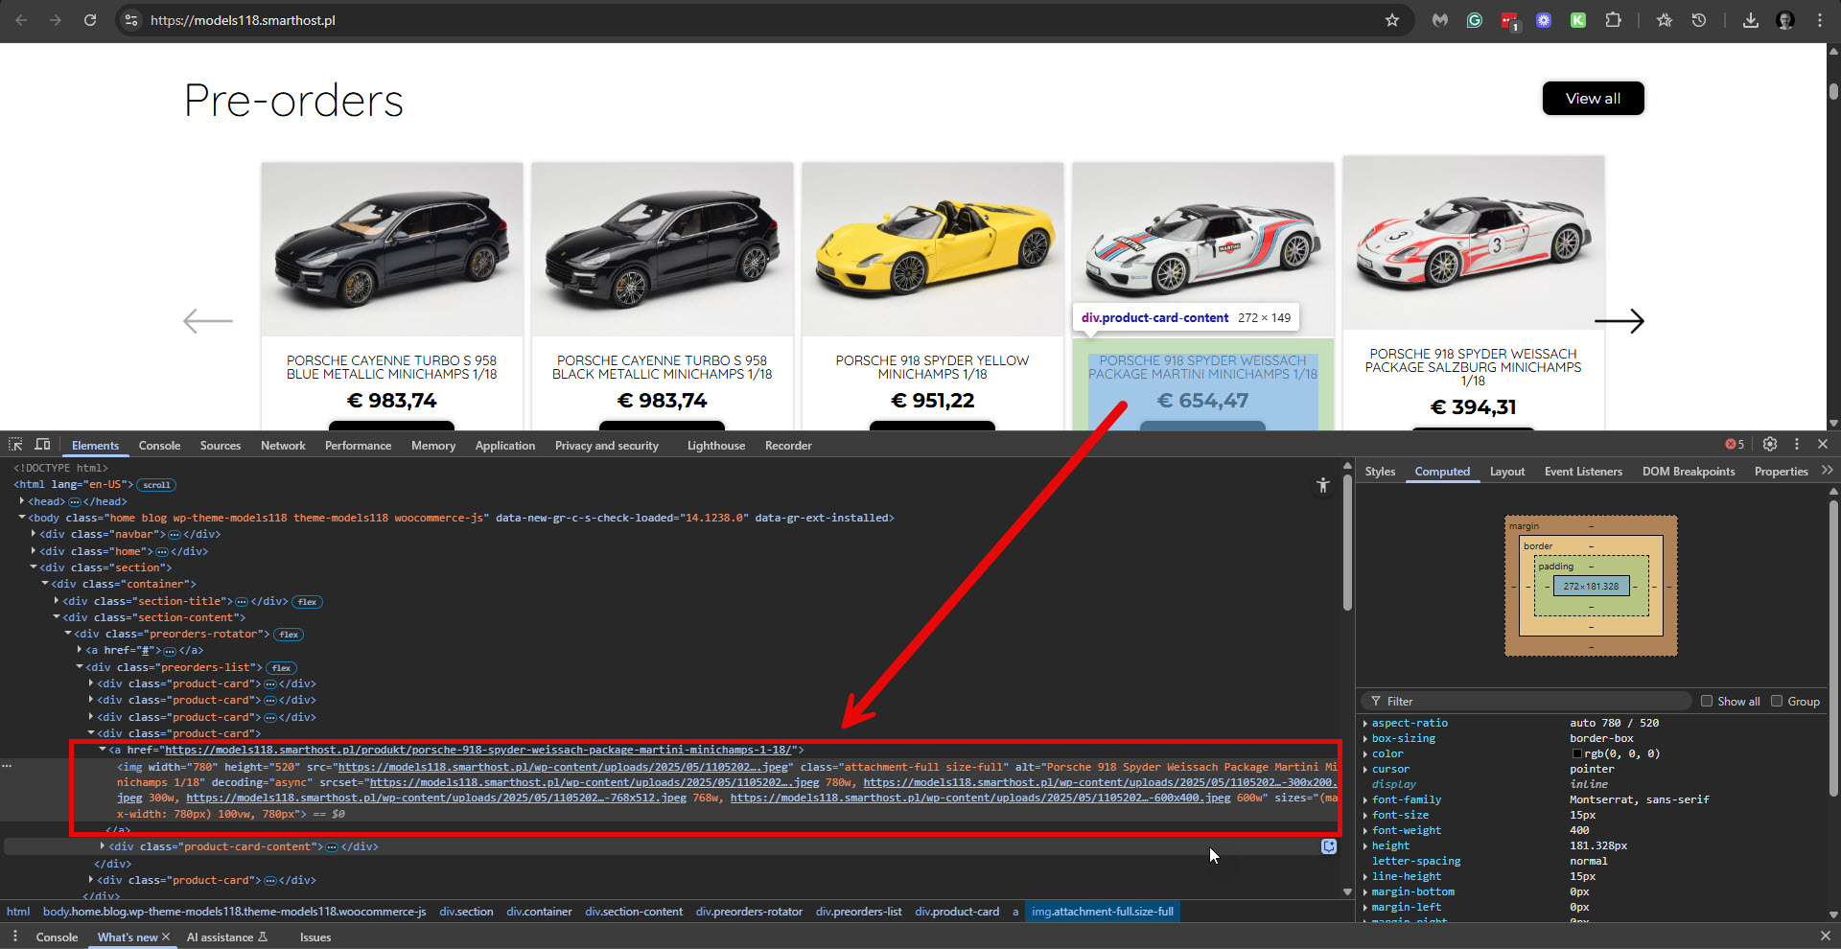Open the AI assistance drawer tab

coord(227,937)
